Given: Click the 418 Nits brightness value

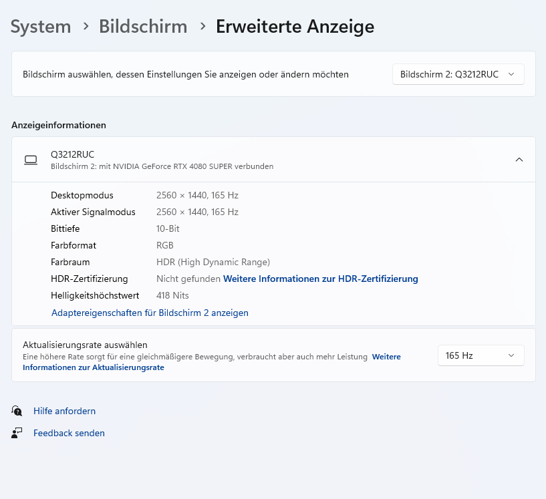Looking at the screenshot, I should pyautogui.click(x=172, y=295).
